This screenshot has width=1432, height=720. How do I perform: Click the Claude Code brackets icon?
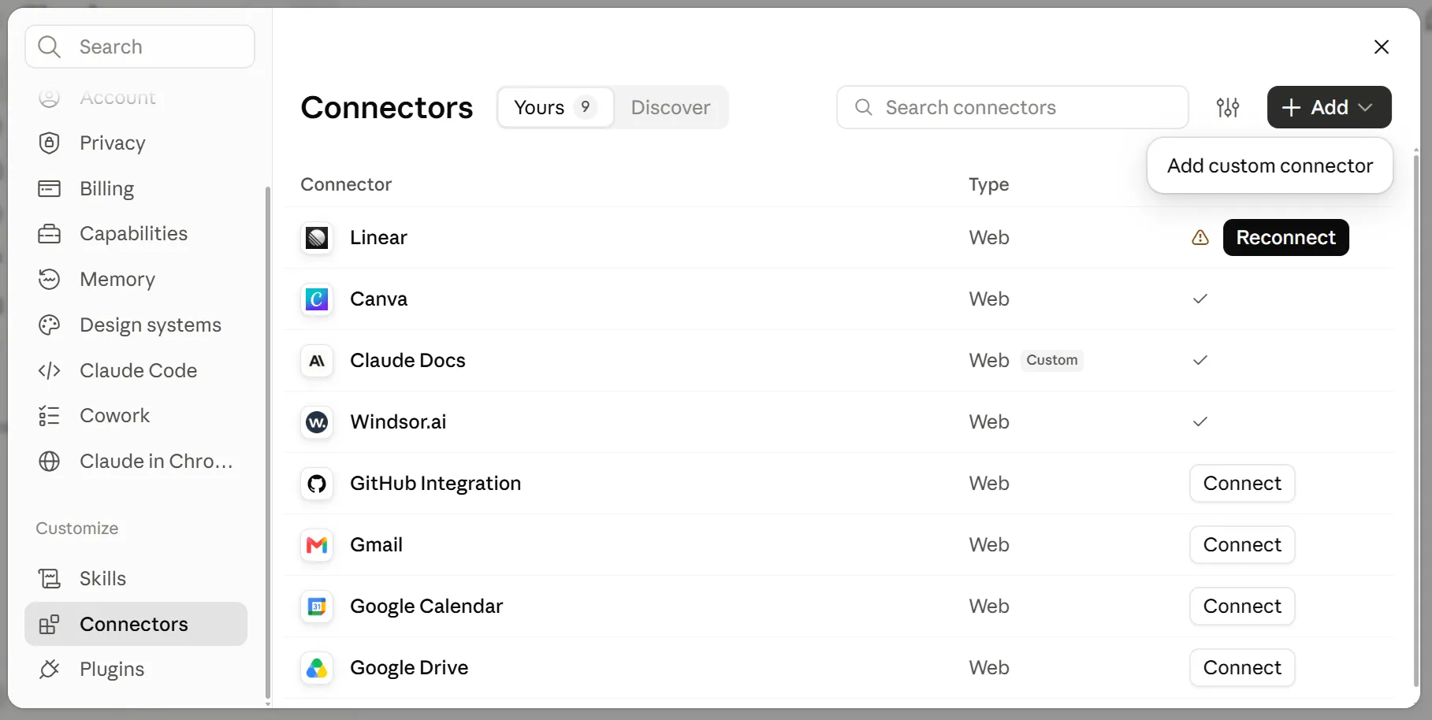pyautogui.click(x=50, y=370)
